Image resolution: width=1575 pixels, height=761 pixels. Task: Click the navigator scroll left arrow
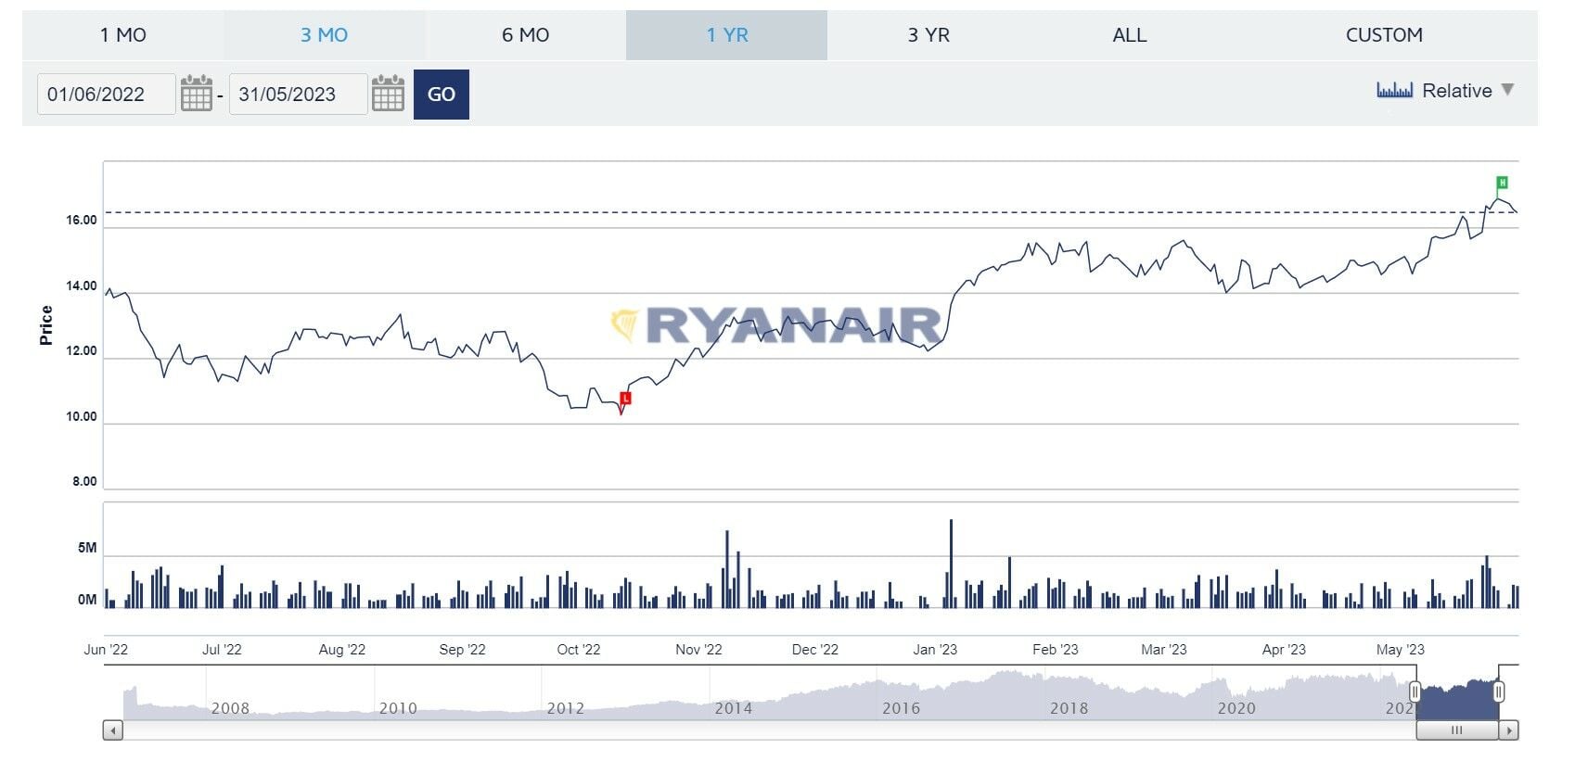tap(112, 730)
